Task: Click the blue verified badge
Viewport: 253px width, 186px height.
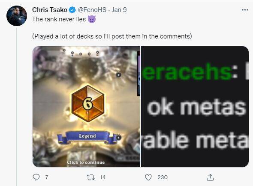Action: [72, 10]
